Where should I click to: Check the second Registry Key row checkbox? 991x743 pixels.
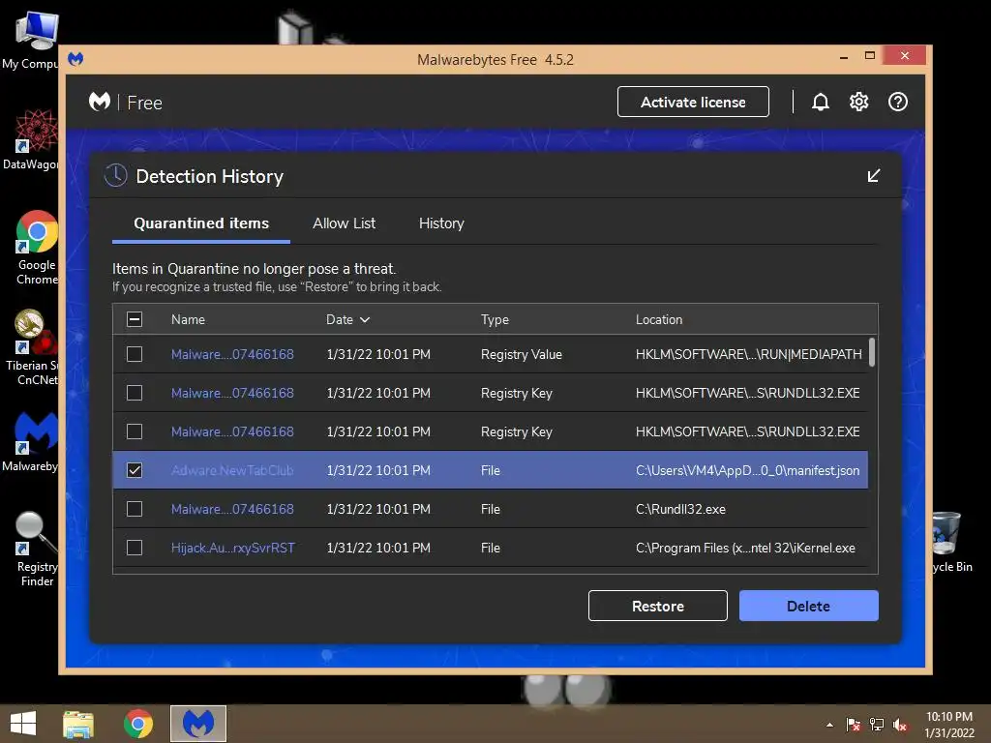135,431
